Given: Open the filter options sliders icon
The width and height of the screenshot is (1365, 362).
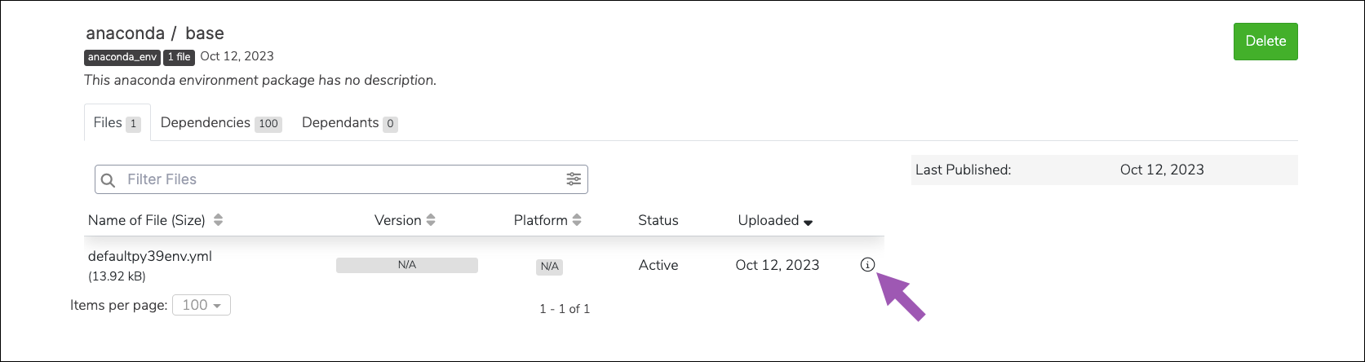Looking at the screenshot, I should 574,179.
